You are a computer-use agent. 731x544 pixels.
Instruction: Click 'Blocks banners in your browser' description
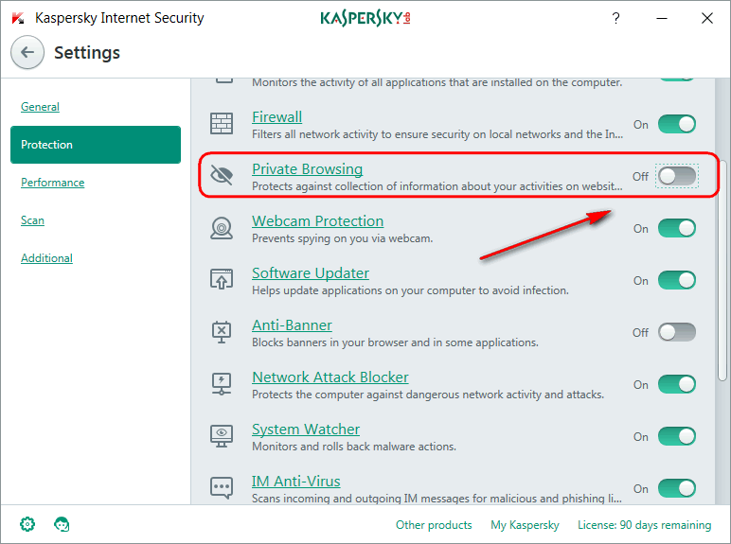395,342
